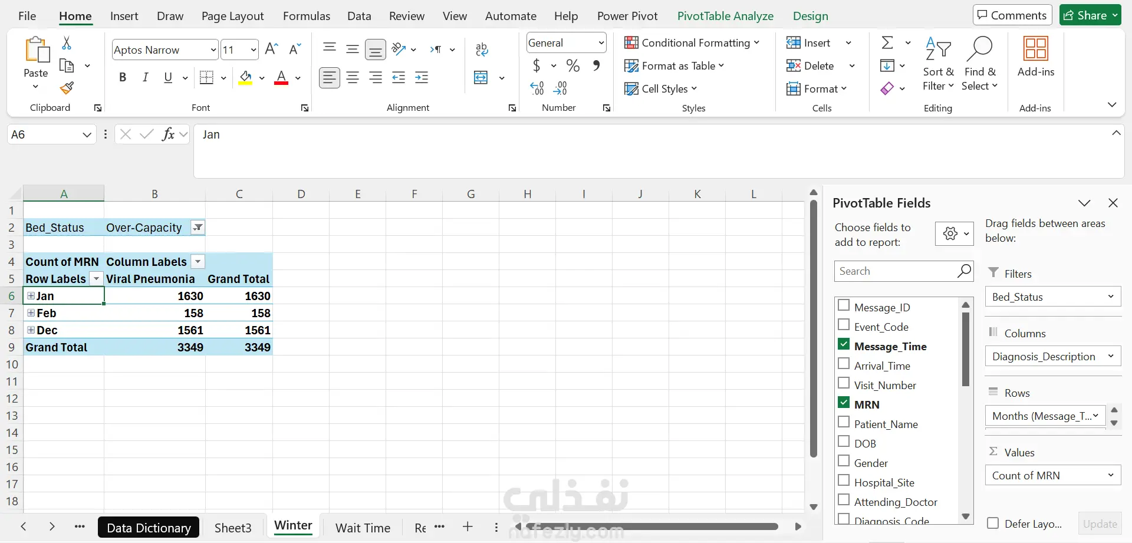Open Find & Select magnifier
Image resolution: width=1132 pixels, height=543 pixels.
point(979,49)
